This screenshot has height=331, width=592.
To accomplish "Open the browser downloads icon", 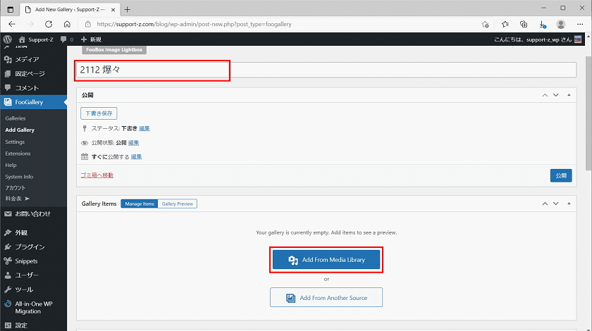I will click(542, 24).
